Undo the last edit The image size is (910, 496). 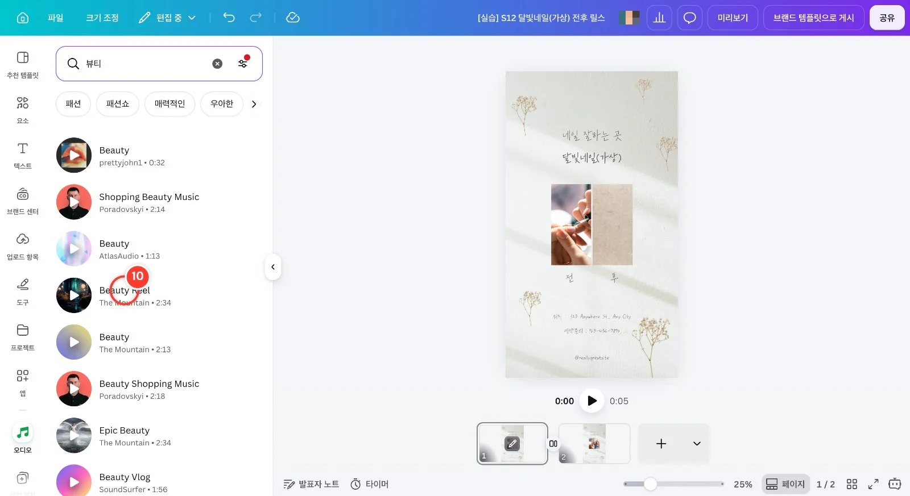[x=229, y=18]
